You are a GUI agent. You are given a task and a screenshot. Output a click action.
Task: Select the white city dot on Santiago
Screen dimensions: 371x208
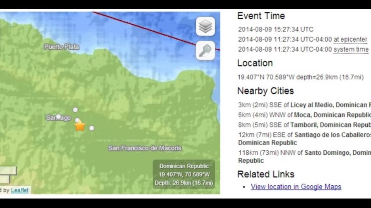click(x=58, y=116)
